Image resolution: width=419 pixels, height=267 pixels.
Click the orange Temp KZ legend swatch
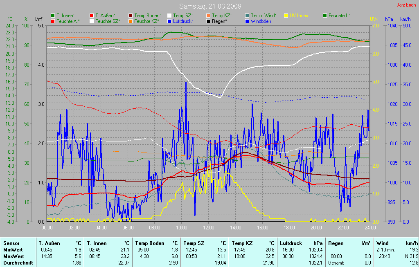tap(208, 16)
